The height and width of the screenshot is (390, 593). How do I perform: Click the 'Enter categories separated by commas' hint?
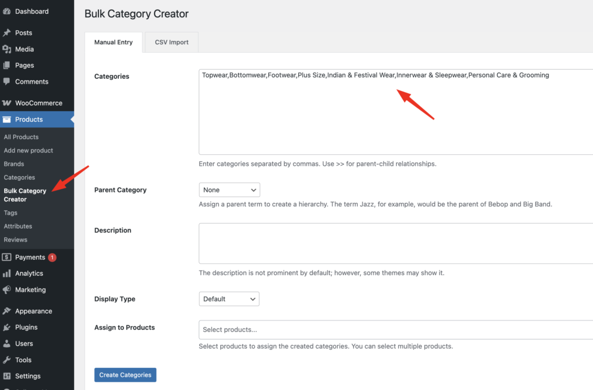318,164
